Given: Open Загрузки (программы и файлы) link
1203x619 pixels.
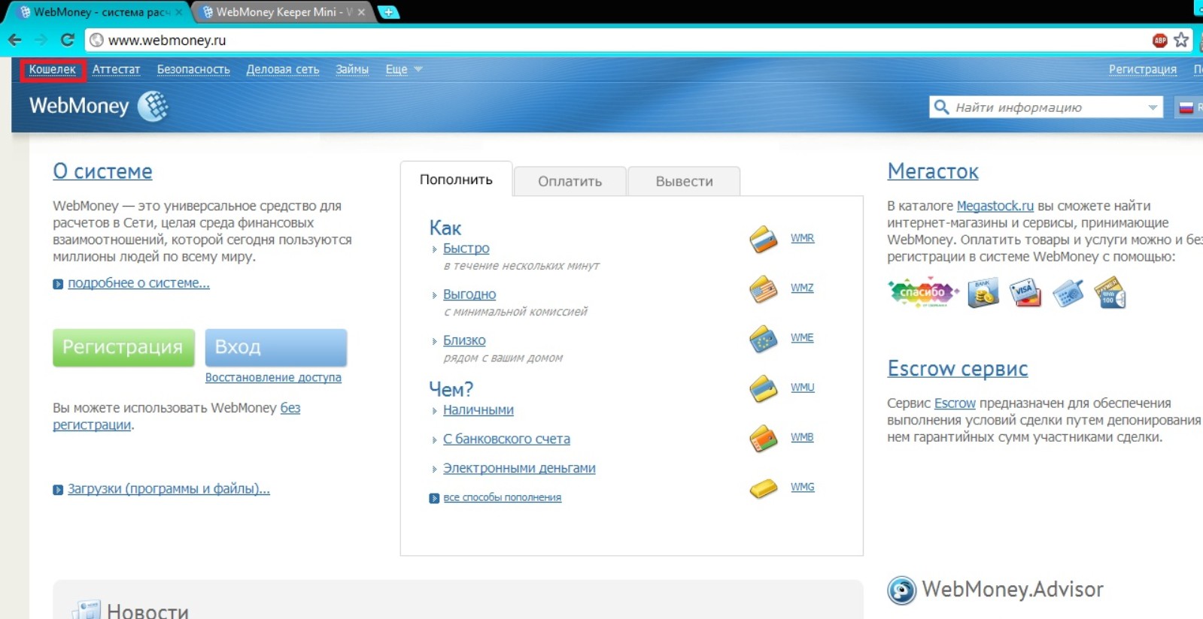Looking at the screenshot, I should pos(169,489).
